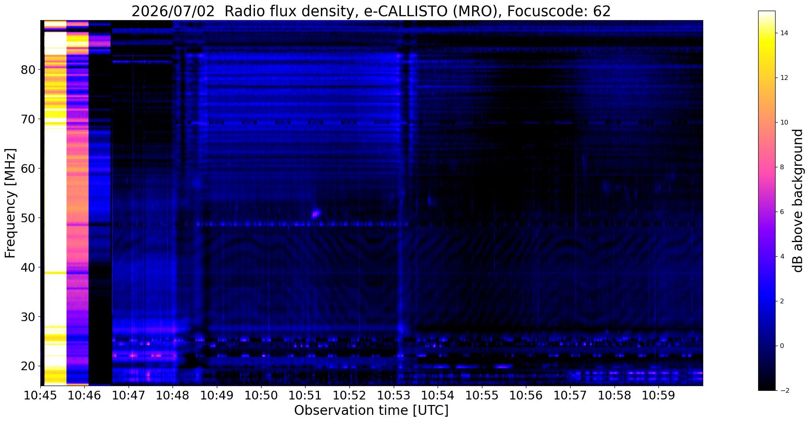
Task: Select the 10:51 time tick label
Action: pyautogui.click(x=305, y=395)
